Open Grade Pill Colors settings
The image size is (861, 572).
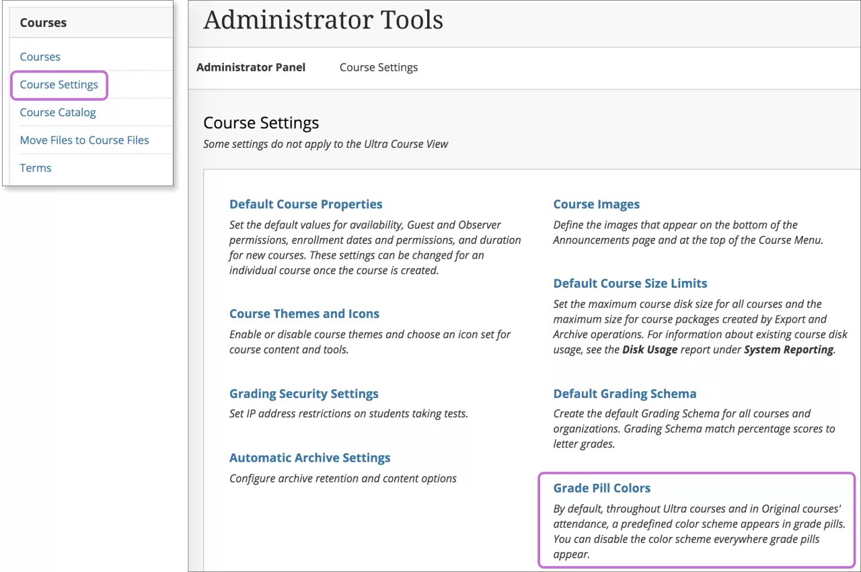pyautogui.click(x=601, y=487)
